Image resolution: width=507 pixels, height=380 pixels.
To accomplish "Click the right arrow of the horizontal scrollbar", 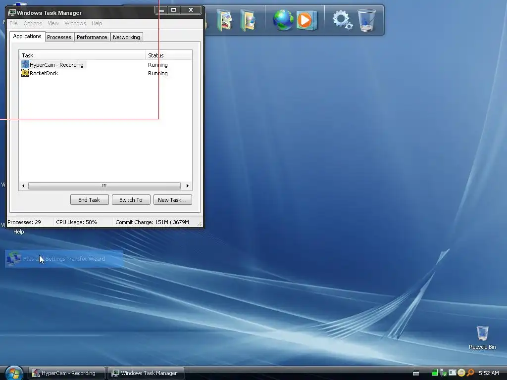I will (188, 186).
